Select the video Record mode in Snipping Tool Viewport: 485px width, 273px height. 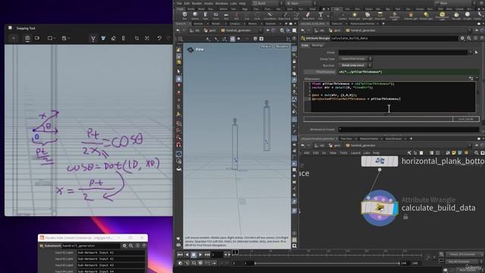[37, 38]
